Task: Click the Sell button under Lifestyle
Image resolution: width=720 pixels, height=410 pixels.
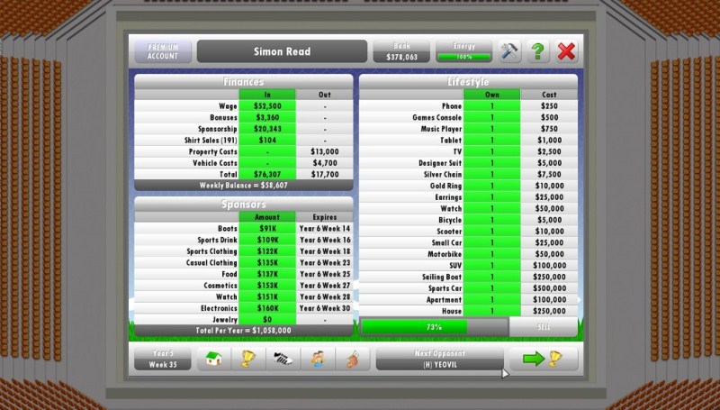Action: point(544,326)
